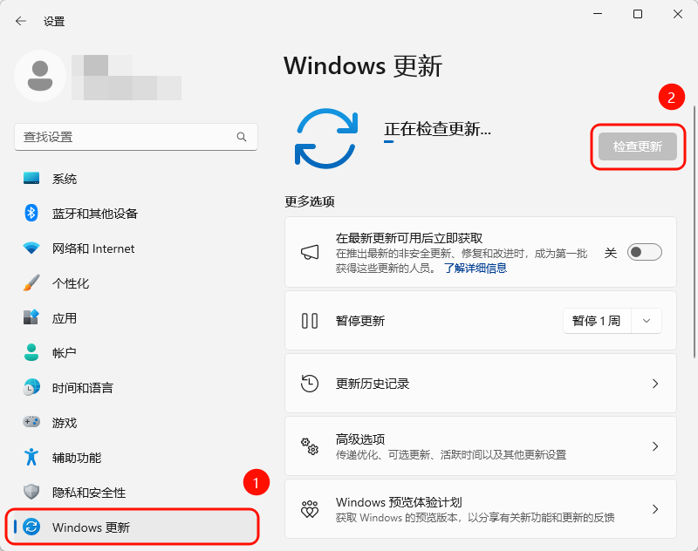Open the 辅助功能 accessibility icon
The height and width of the screenshot is (551, 698).
[31, 457]
